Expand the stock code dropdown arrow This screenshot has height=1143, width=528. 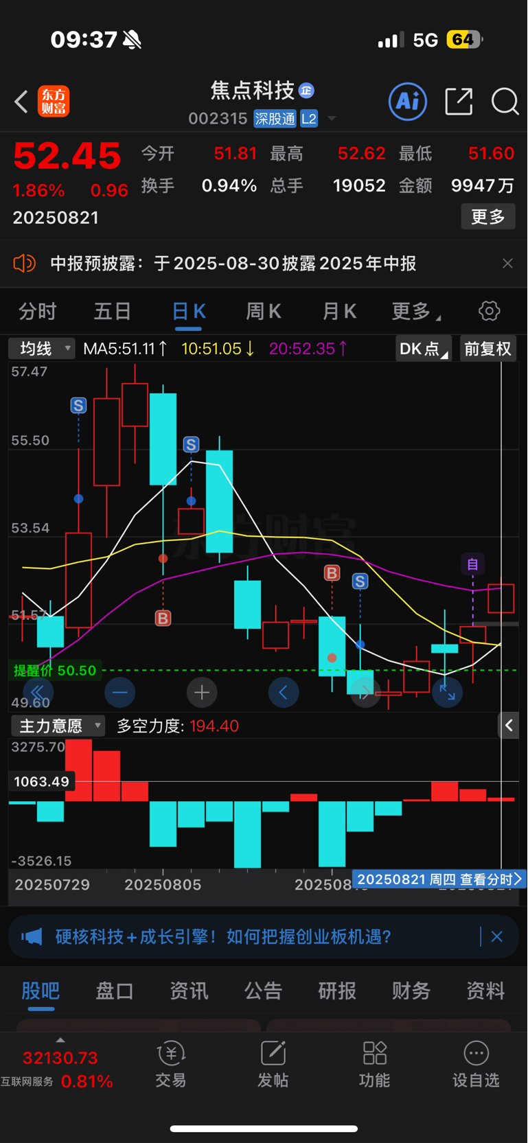pyautogui.click(x=332, y=119)
